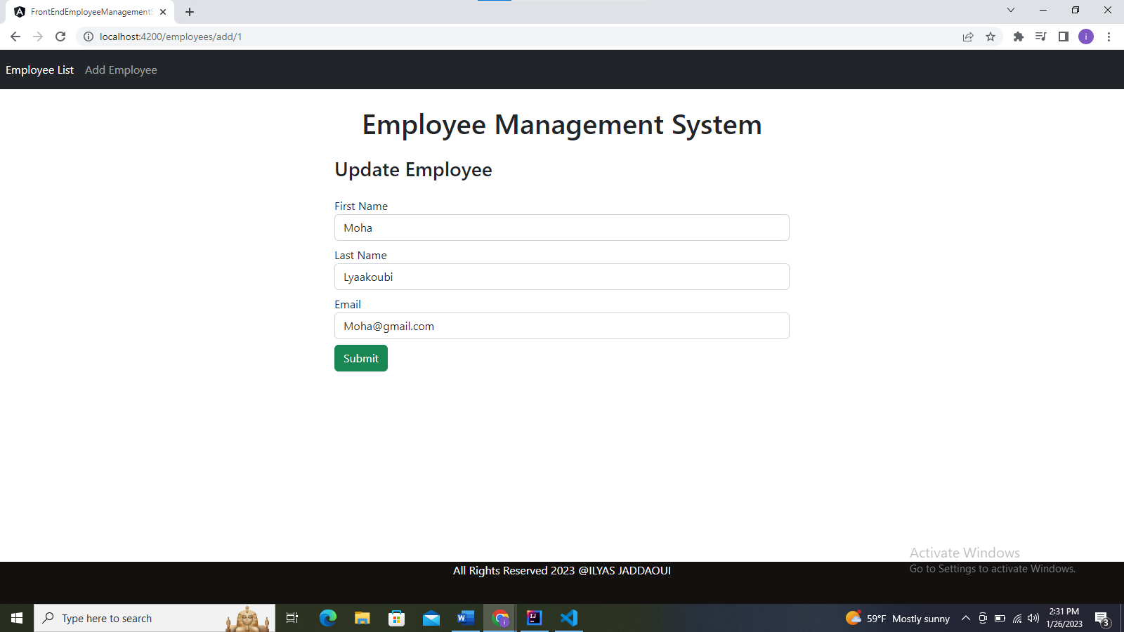Expand hidden system tray icons
The height and width of the screenshot is (632, 1124).
point(965,618)
